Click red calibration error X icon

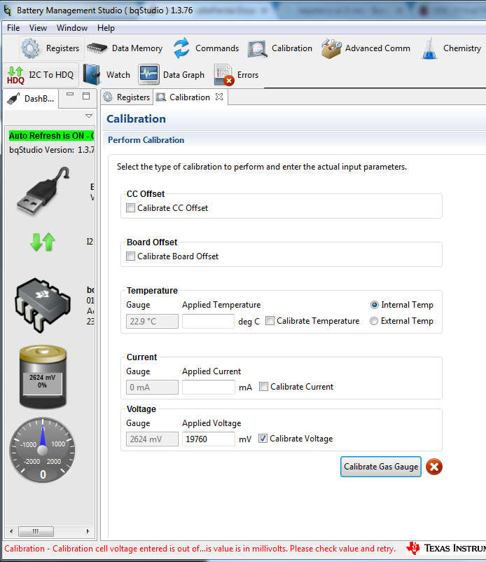click(434, 467)
